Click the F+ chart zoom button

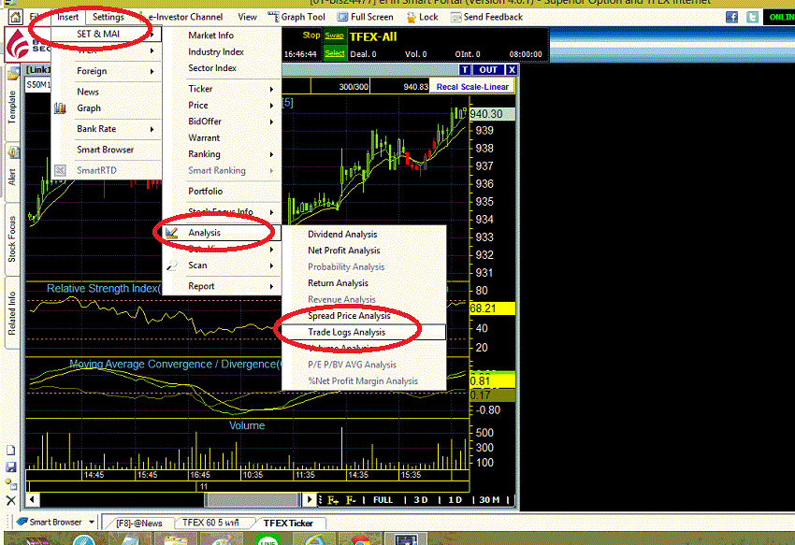pyautogui.click(x=333, y=500)
